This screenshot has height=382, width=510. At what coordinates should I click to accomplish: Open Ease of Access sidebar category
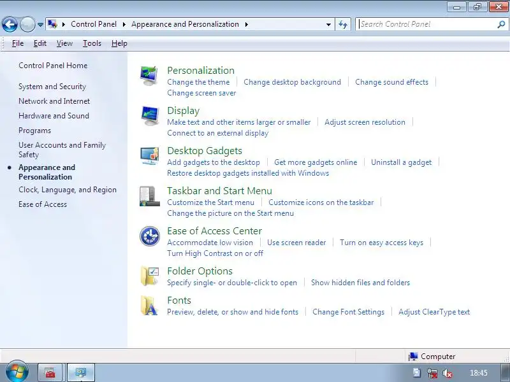coord(43,204)
